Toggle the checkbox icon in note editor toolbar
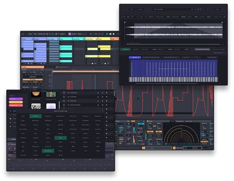This screenshot has height=181, width=234. point(57,67)
